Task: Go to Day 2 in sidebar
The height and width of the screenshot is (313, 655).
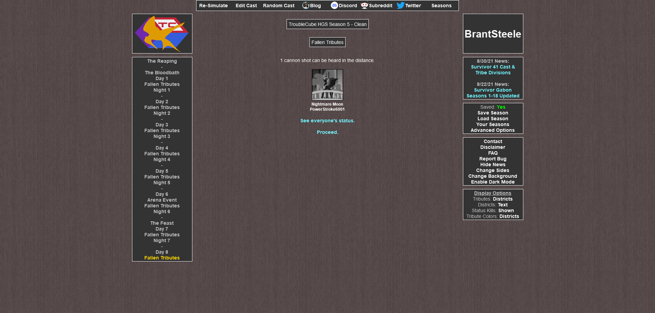Action: coord(162,102)
